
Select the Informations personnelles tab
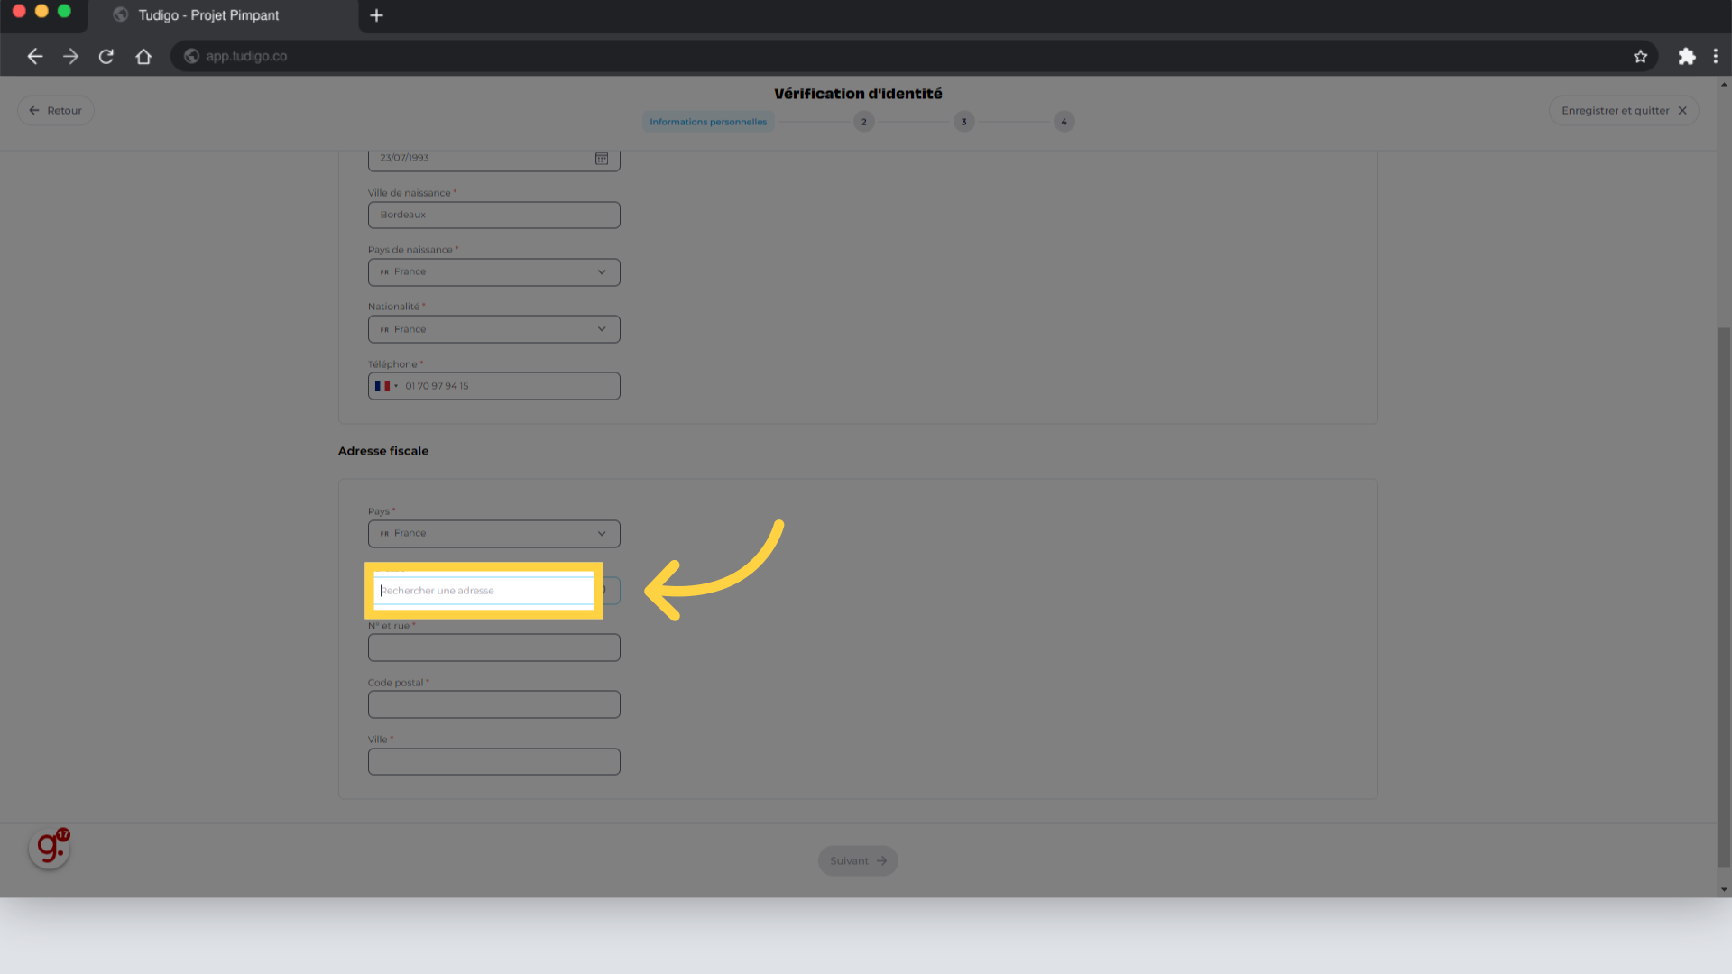[708, 122]
